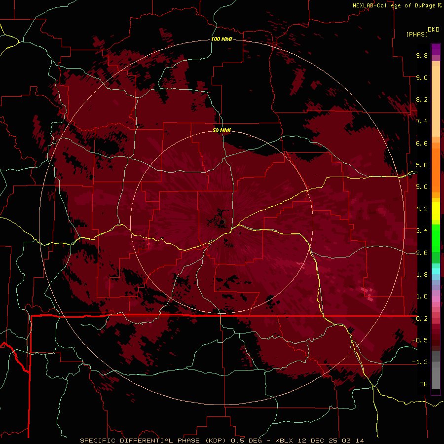Viewport: 444px width, 444px height.
Task: Click the radar site at the map center
Action: 222,222
